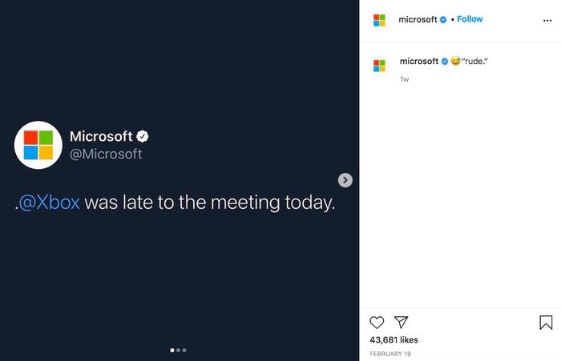This screenshot has height=361, width=561.
Task: Click the 1w caption timestamp
Action: 404,79
